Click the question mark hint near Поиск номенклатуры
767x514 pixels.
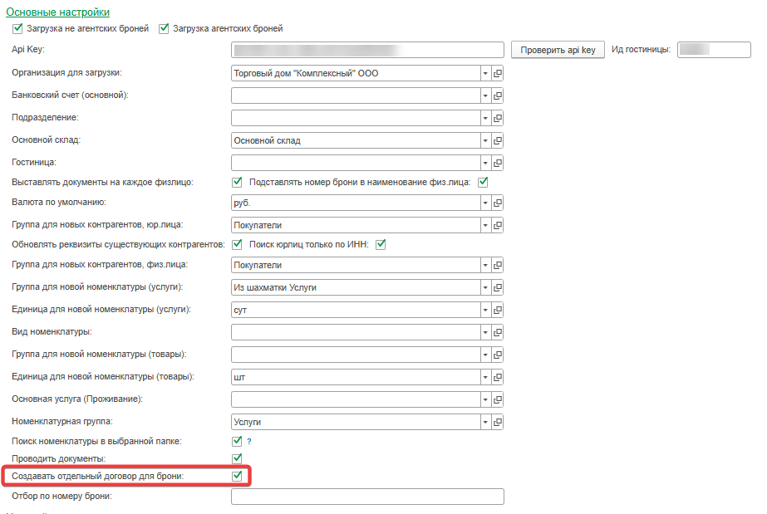(x=248, y=442)
